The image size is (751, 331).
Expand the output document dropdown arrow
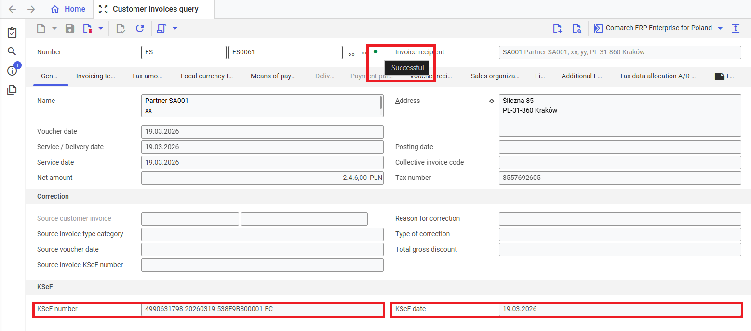175,28
